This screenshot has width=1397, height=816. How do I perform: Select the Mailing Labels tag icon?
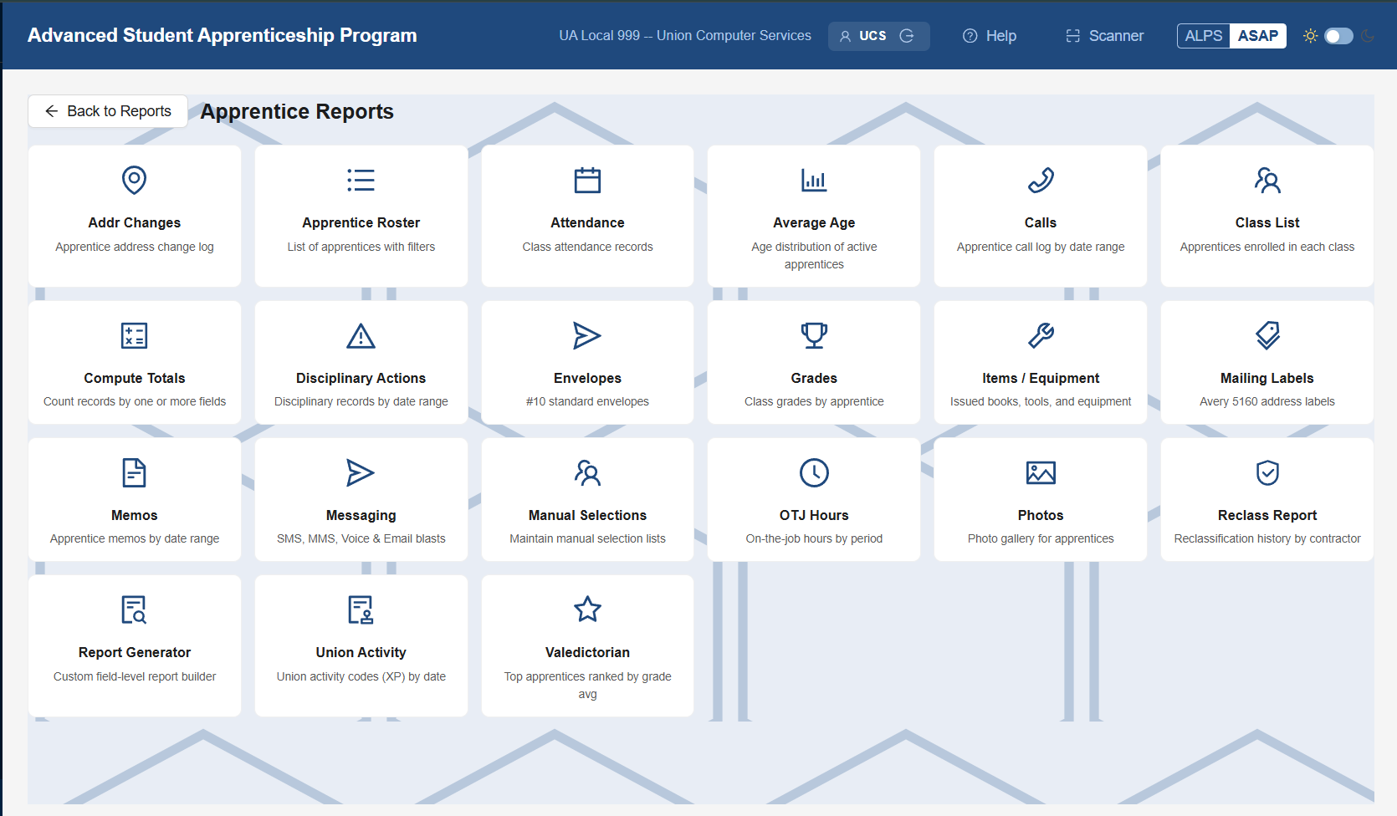1267,335
